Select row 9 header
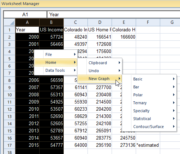 point(10,87)
